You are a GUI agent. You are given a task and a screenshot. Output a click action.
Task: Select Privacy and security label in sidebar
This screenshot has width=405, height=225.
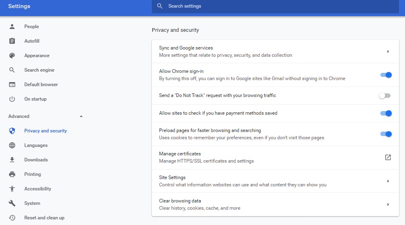click(46, 131)
